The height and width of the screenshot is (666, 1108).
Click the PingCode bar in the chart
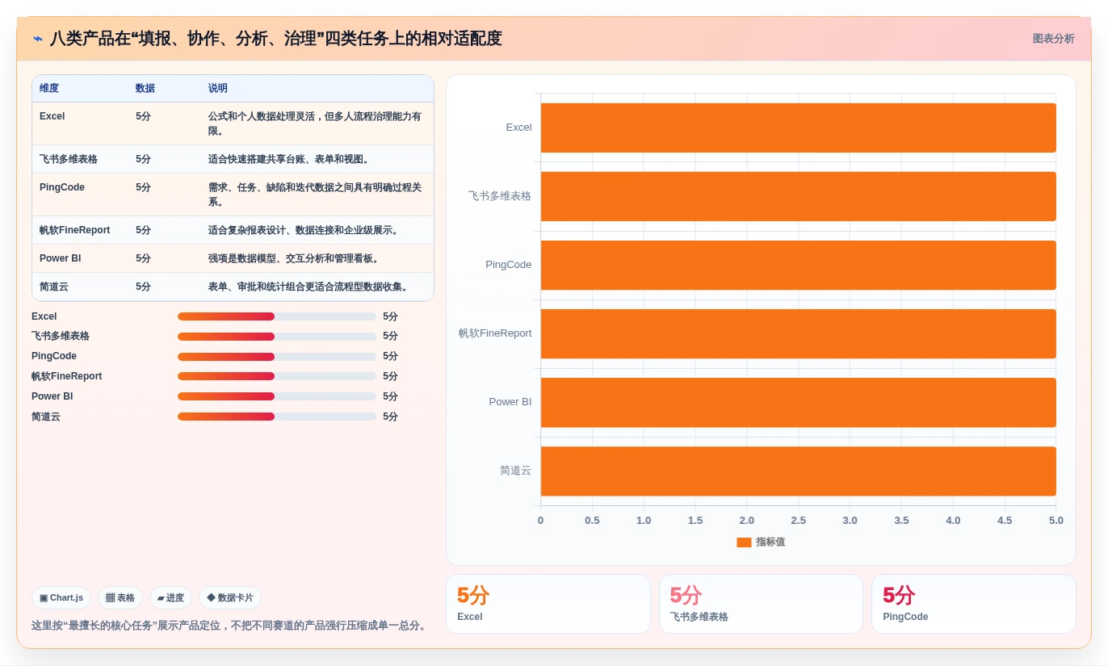click(x=798, y=265)
